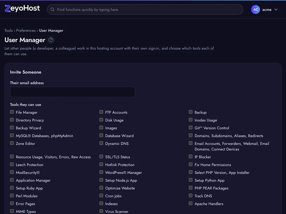Click the Their email address label
286x214 pixels.
[27, 83]
